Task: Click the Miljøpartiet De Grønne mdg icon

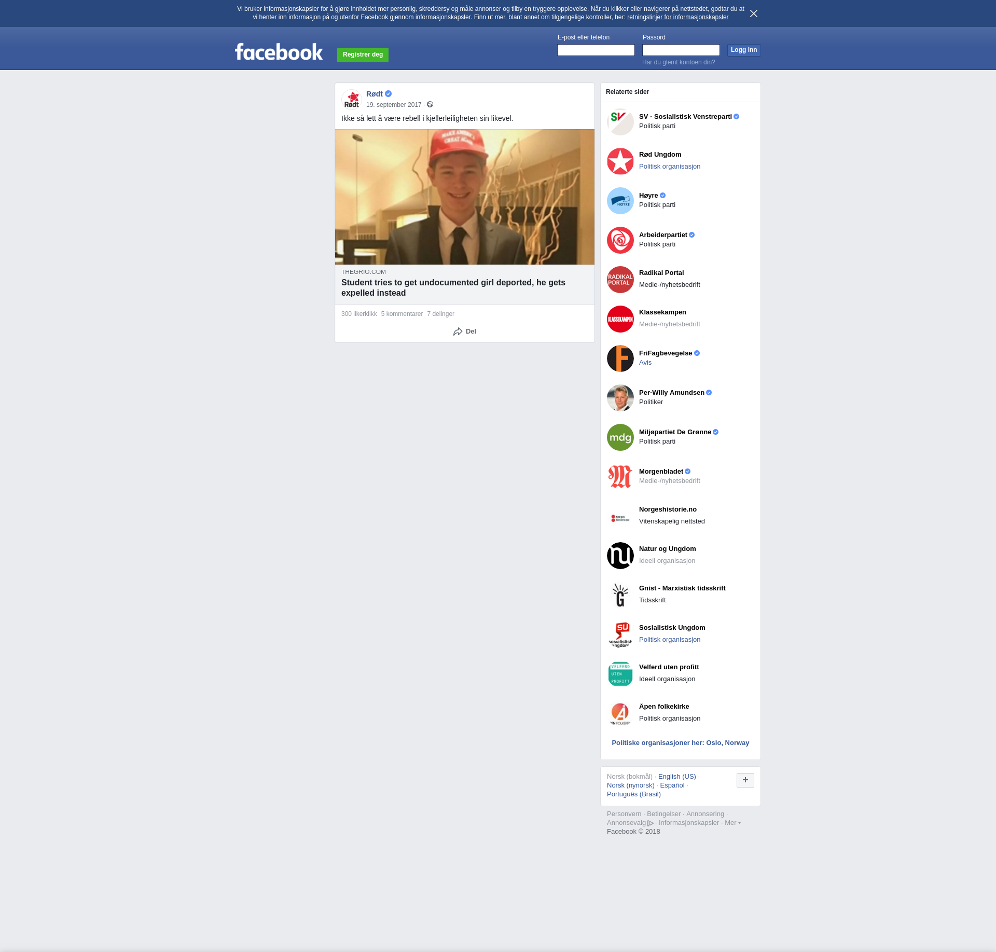Action: pos(620,437)
